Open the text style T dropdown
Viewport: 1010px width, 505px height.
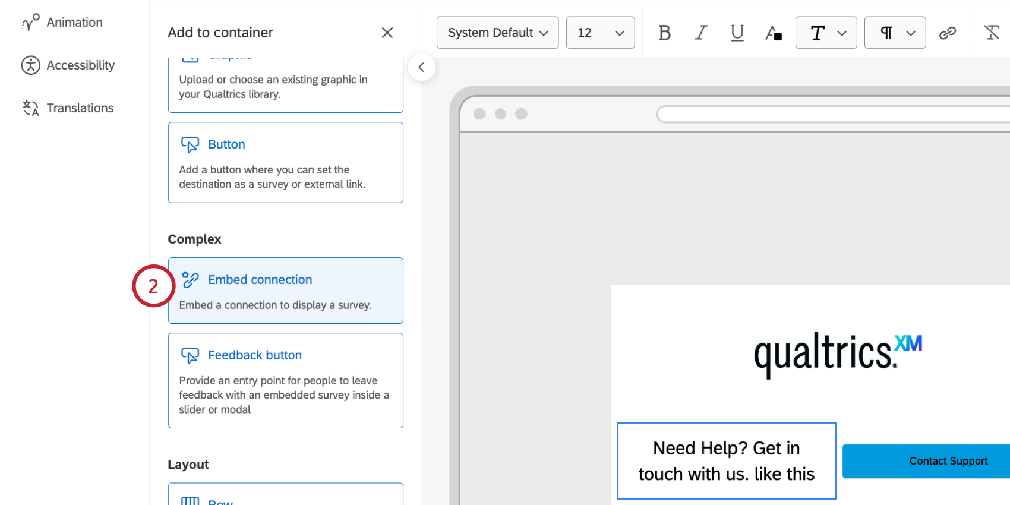[826, 33]
